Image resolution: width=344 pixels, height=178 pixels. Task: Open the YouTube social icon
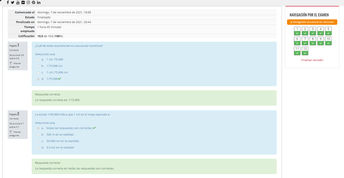[x=18, y=2]
